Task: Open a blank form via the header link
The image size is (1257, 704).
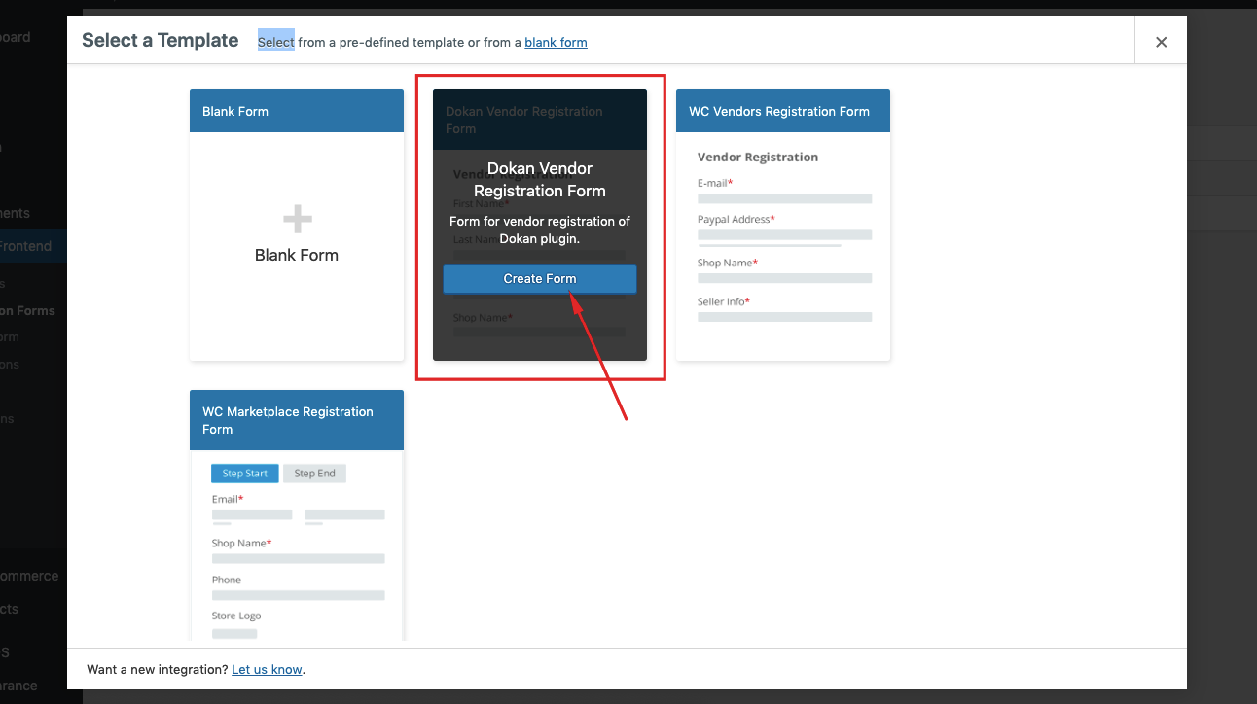Action: [x=556, y=42]
